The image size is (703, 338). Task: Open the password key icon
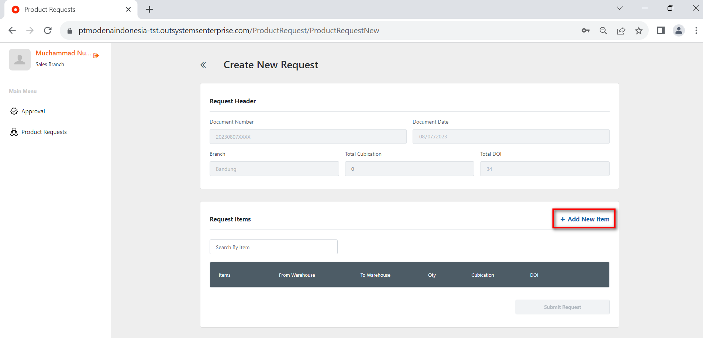(585, 31)
